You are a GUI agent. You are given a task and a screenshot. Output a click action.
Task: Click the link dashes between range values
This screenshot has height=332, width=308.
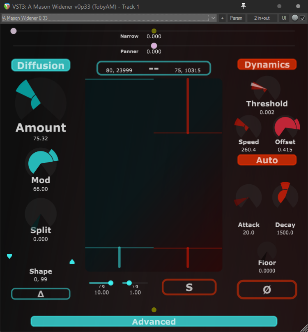point(154,69)
